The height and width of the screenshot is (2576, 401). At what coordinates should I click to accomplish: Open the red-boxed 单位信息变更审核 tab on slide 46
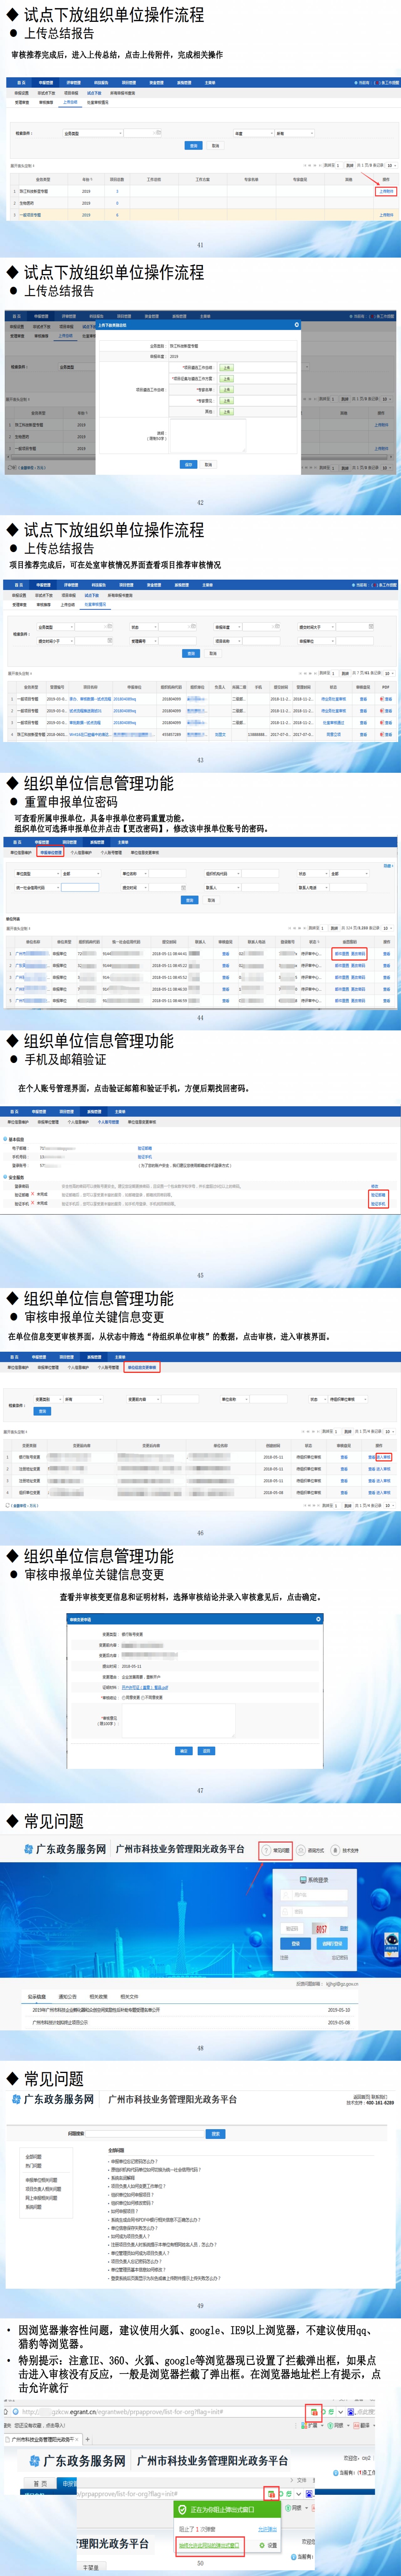142,1367
